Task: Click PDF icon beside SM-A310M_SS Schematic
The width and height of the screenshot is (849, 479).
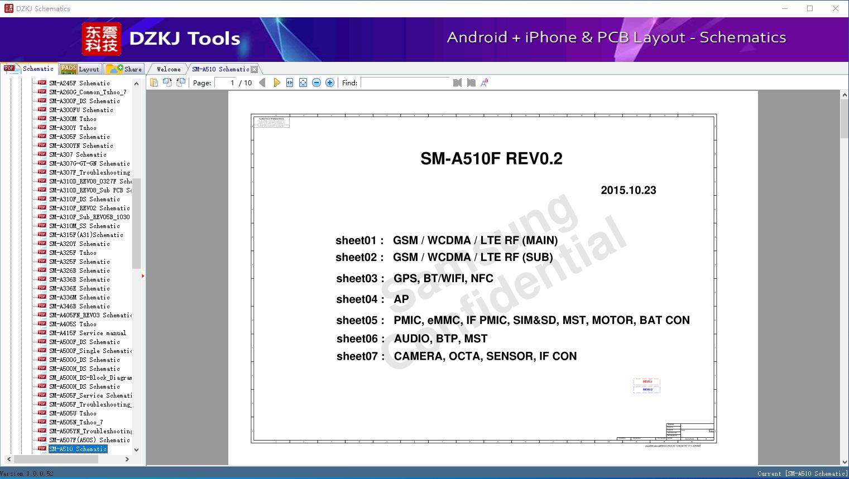Action: click(42, 225)
